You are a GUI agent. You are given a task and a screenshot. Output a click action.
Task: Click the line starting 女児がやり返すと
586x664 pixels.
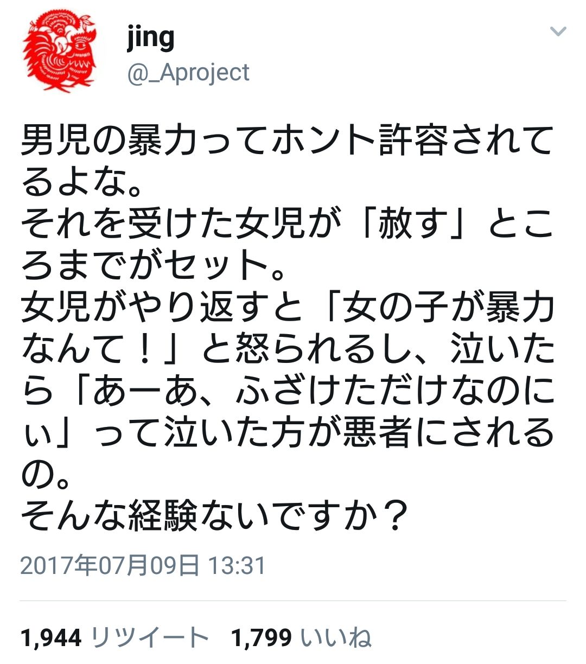(x=287, y=308)
